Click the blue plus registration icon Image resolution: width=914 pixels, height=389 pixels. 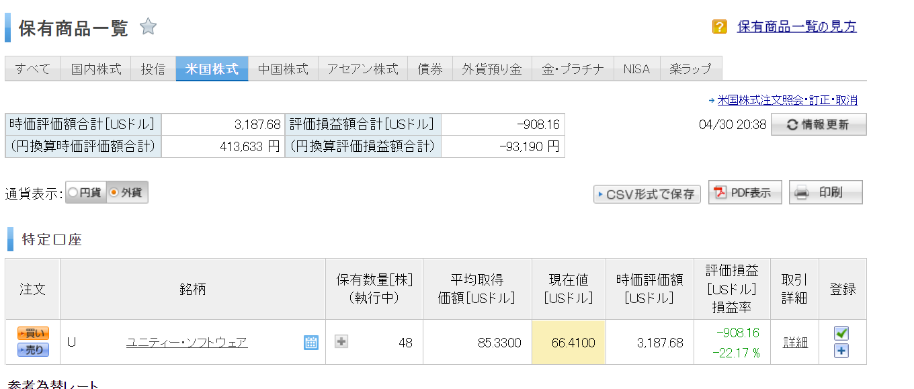841,351
